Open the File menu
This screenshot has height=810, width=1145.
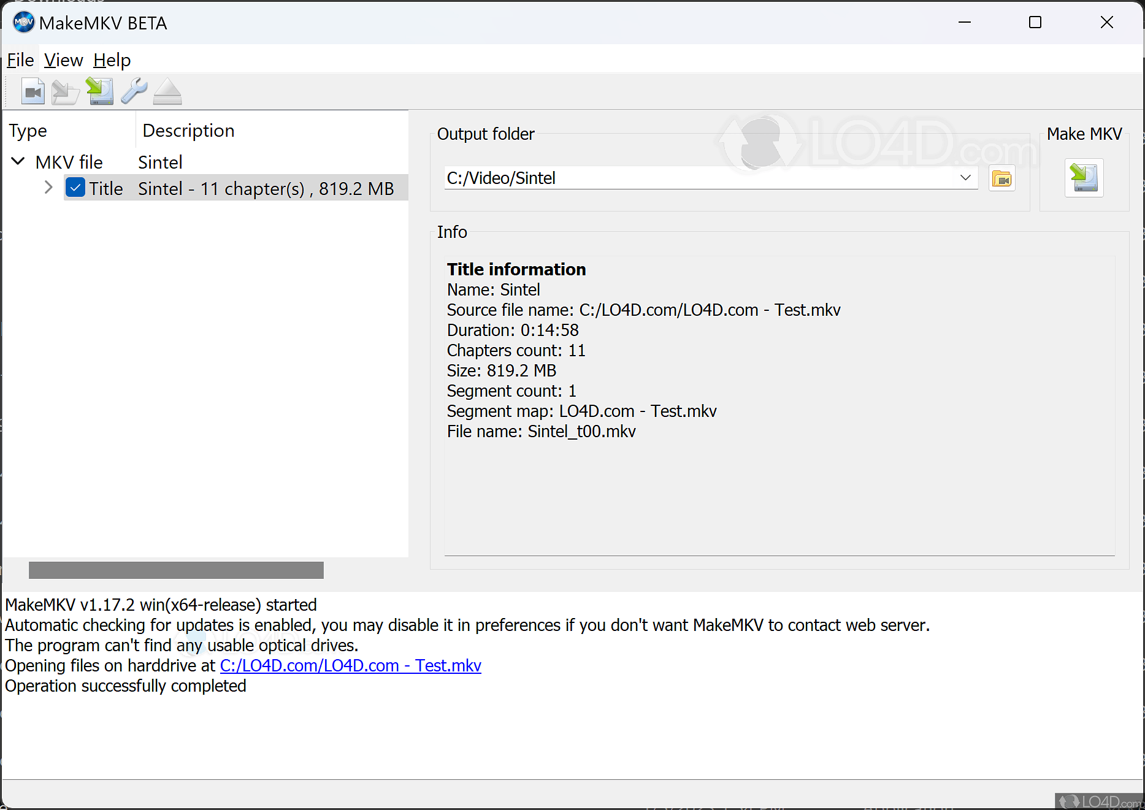point(20,60)
